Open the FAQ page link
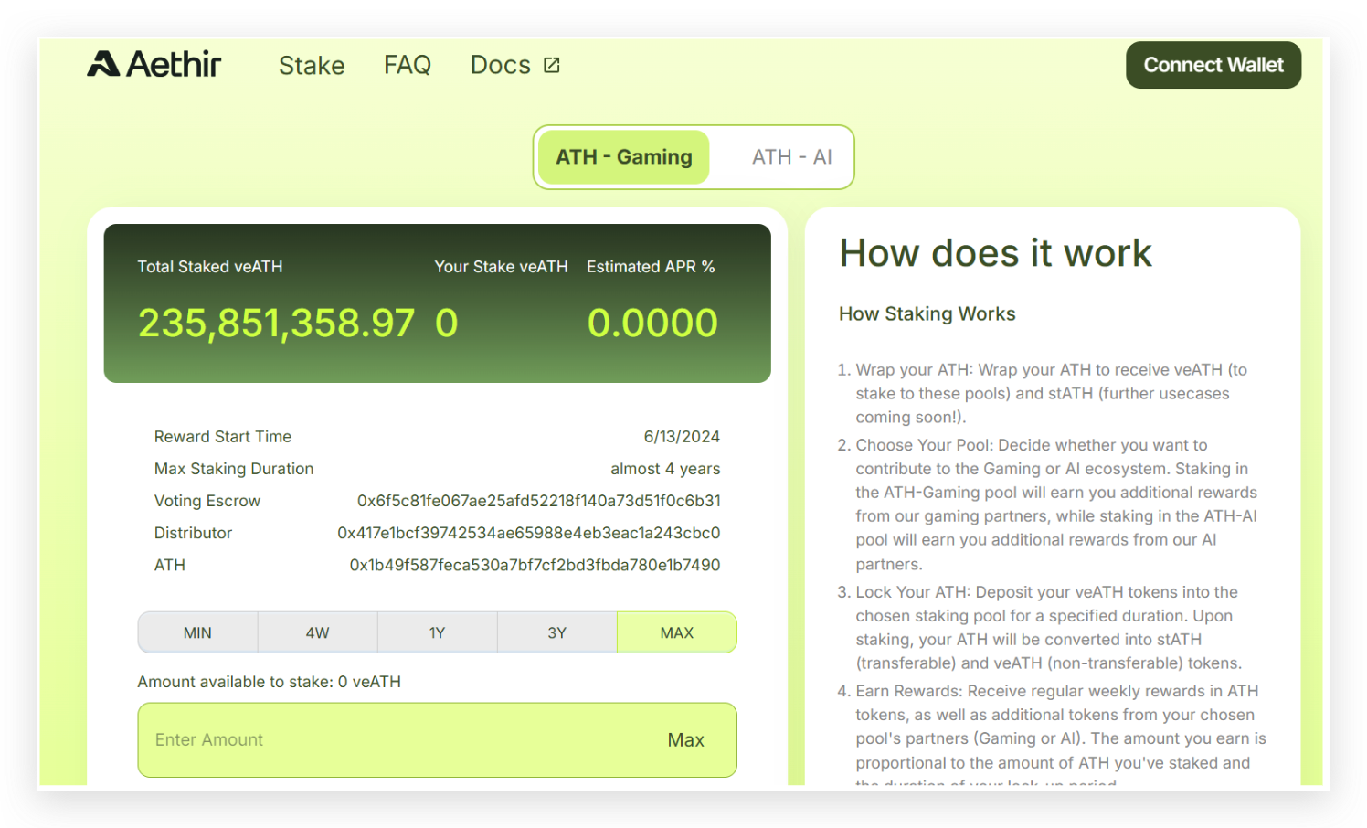1367x828 pixels. click(407, 65)
